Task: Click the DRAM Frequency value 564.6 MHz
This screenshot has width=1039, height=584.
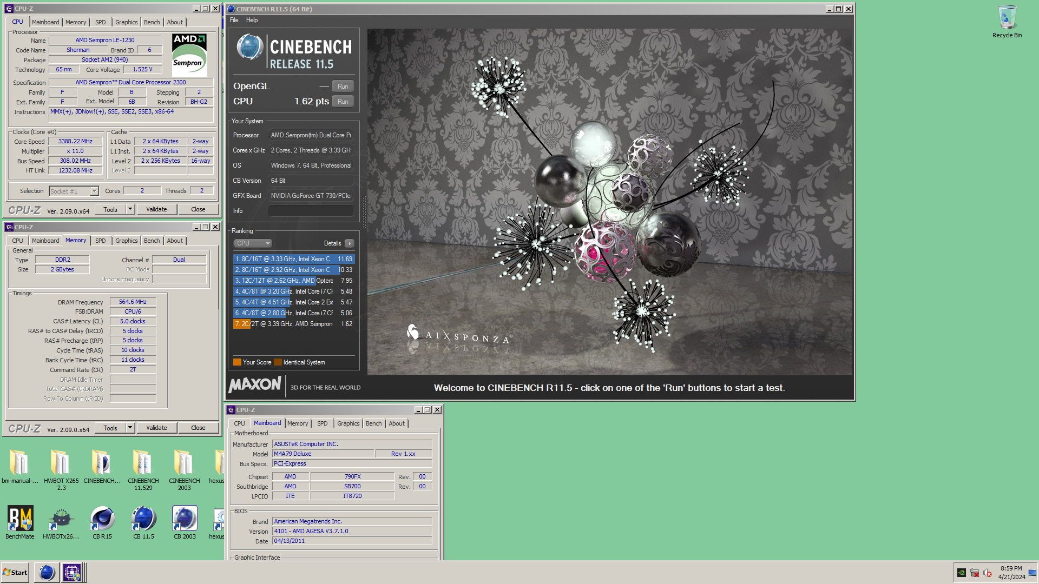Action: pos(133,302)
